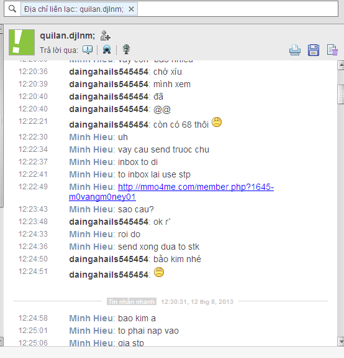Reply via instant message icon
The width and height of the screenshot is (344, 358).
(88, 50)
